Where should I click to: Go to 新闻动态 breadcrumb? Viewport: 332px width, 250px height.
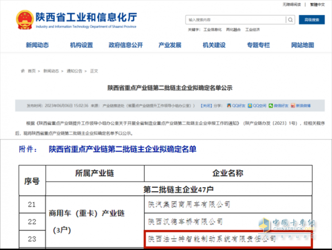pos(51,71)
